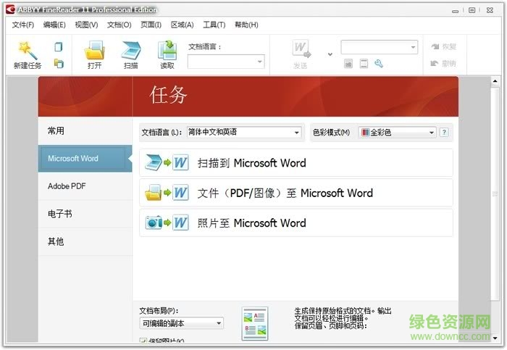
Task: Expand the toolbar 文档语言 combo box
Action: point(226,62)
